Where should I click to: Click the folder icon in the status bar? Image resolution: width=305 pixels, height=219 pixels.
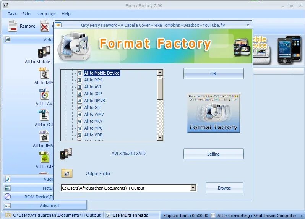tap(8, 215)
